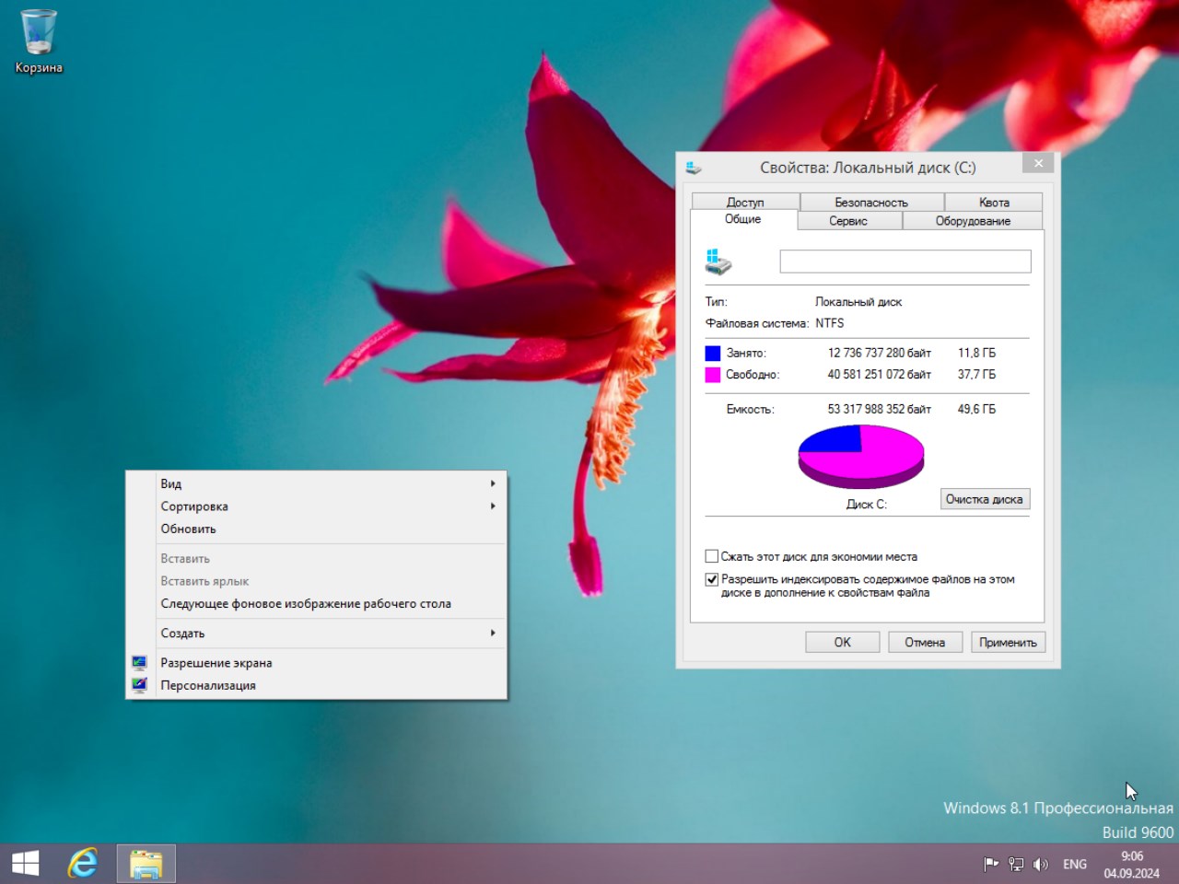Click the Персонализация icon in the context menu
Image resolution: width=1179 pixels, height=884 pixels.
pyautogui.click(x=139, y=685)
